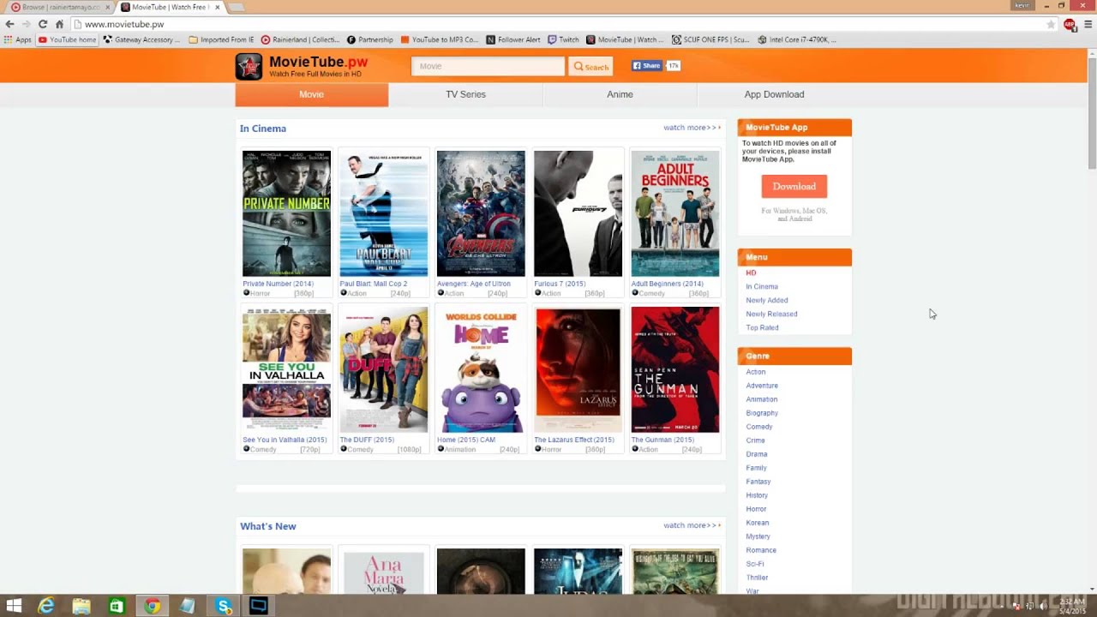This screenshot has width=1097, height=617.
Task: Click the Facebook Share button
Action: [x=647, y=66]
